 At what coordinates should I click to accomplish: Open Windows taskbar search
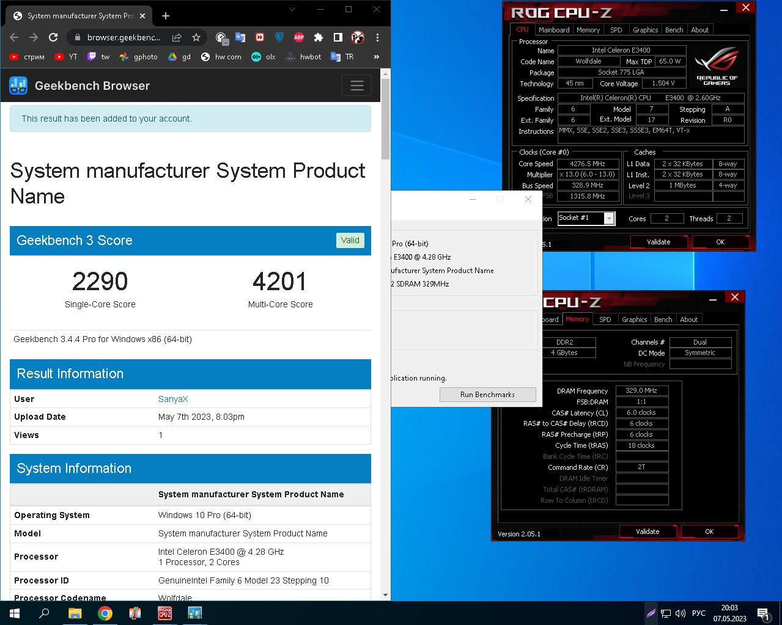[x=44, y=613]
